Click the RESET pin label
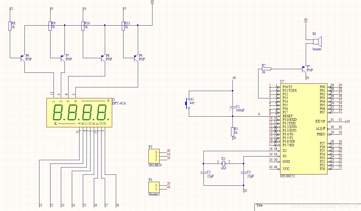 point(287,116)
